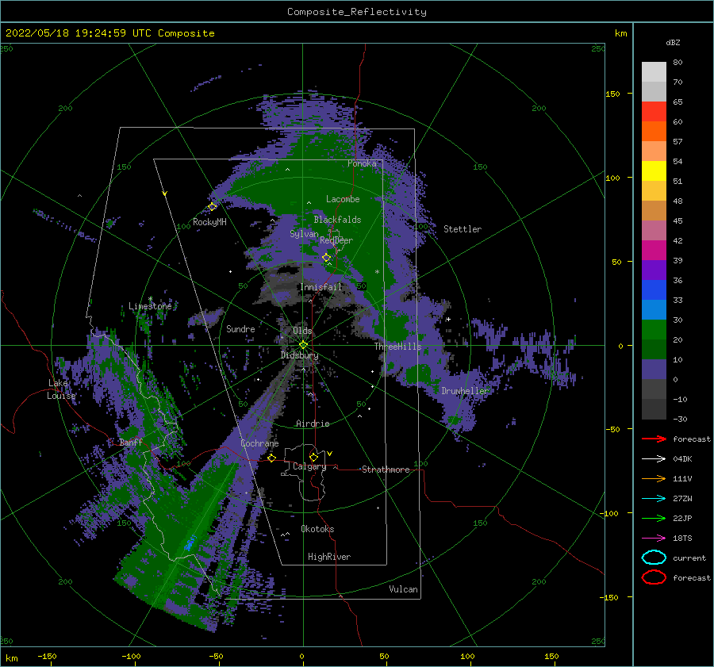Click the light grey 70-80 dBZ swatch
Image resolution: width=714 pixels, height=667 pixels.
click(x=654, y=72)
